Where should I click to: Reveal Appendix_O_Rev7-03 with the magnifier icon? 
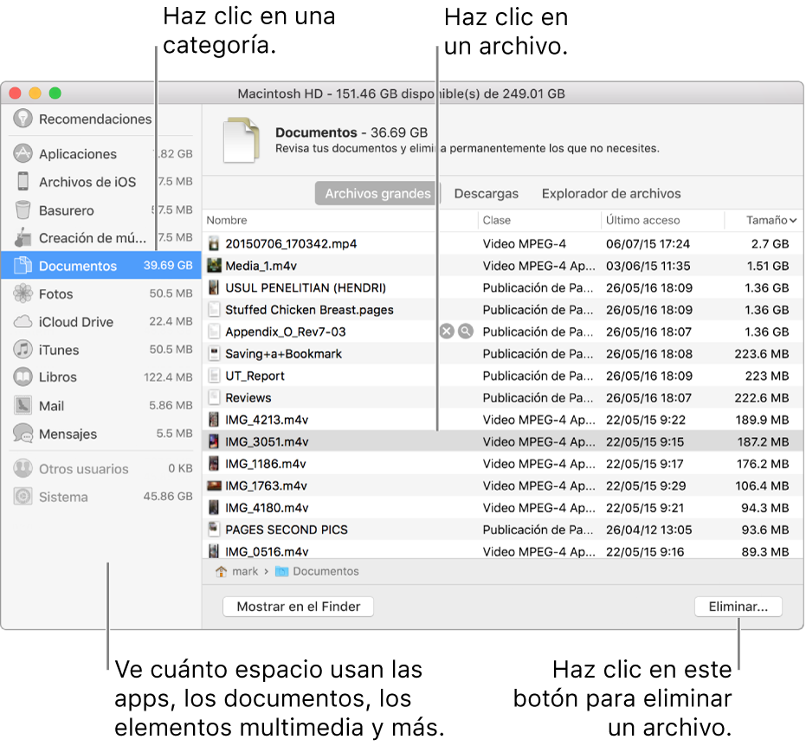[x=466, y=331]
